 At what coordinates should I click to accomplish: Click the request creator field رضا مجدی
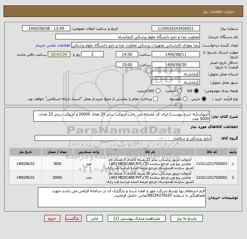(136, 45)
